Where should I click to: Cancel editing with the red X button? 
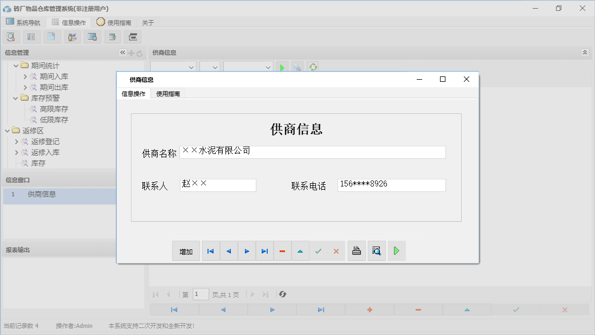[x=335, y=250]
